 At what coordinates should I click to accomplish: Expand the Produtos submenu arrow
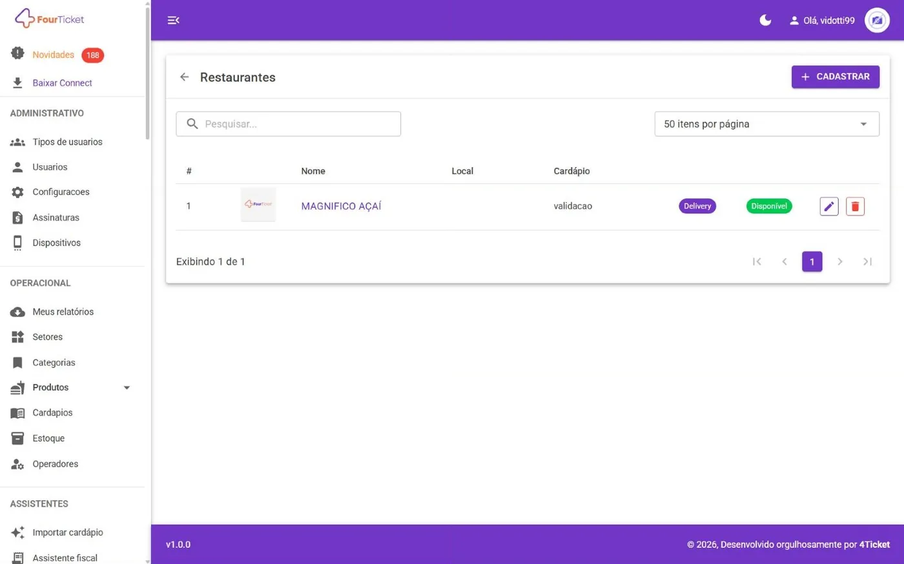click(127, 388)
